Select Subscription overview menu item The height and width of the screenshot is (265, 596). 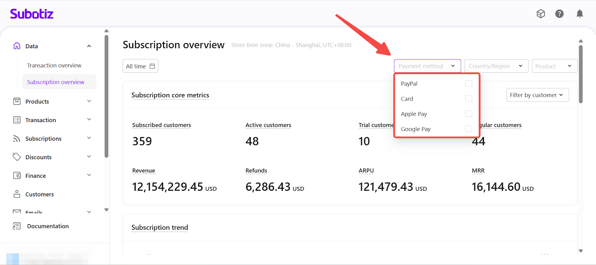pyautogui.click(x=56, y=82)
